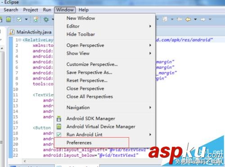225x167 pixels.
Task: Click the <TextVie tag on line 11
Action: (43, 95)
